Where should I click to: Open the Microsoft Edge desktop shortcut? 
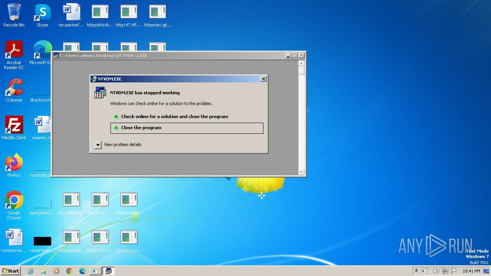coord(41,53)
